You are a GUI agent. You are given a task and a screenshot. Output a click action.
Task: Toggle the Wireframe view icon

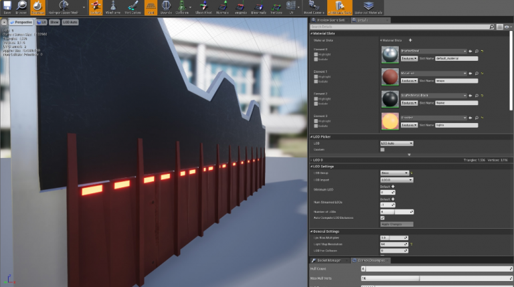pyautogui.click(x=113, y=7)
